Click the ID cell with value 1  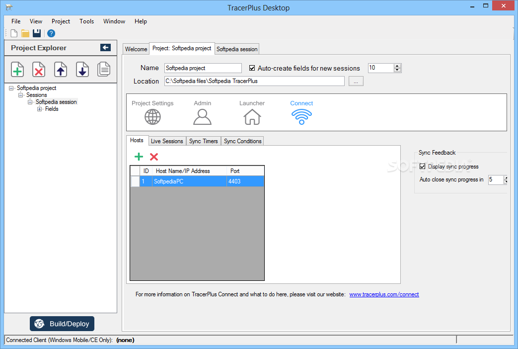146,181
